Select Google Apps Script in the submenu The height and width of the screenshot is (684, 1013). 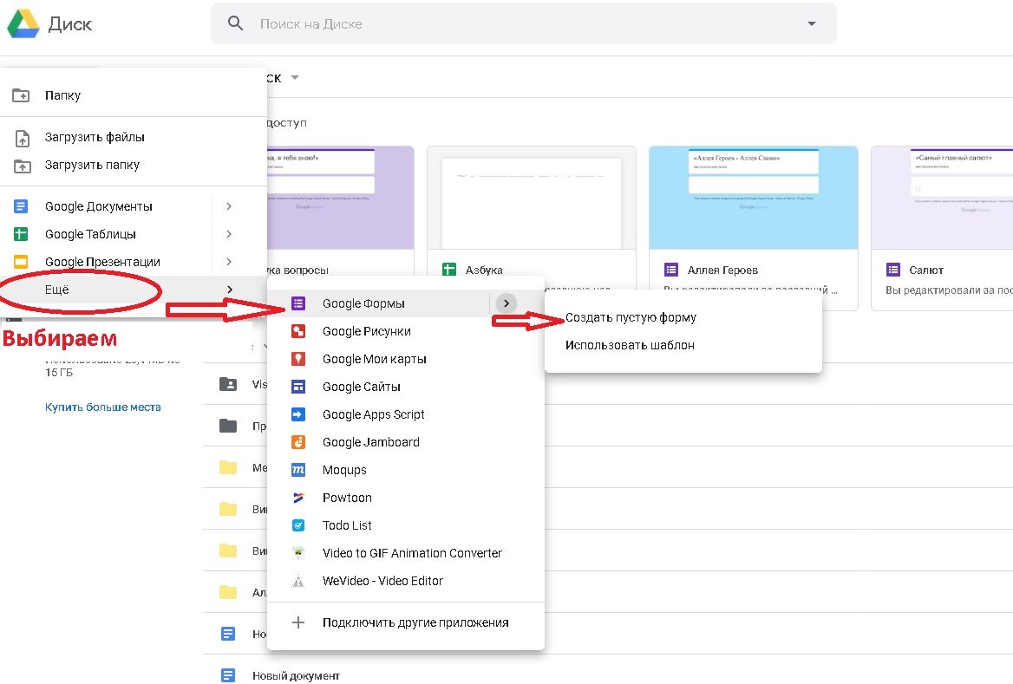[406, 414]
